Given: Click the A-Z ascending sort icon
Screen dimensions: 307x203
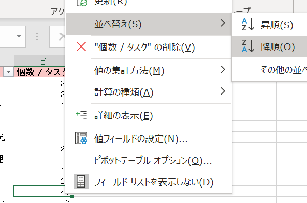Looking at the screenshot, I should pyautogui.click(x=247, y=24).
